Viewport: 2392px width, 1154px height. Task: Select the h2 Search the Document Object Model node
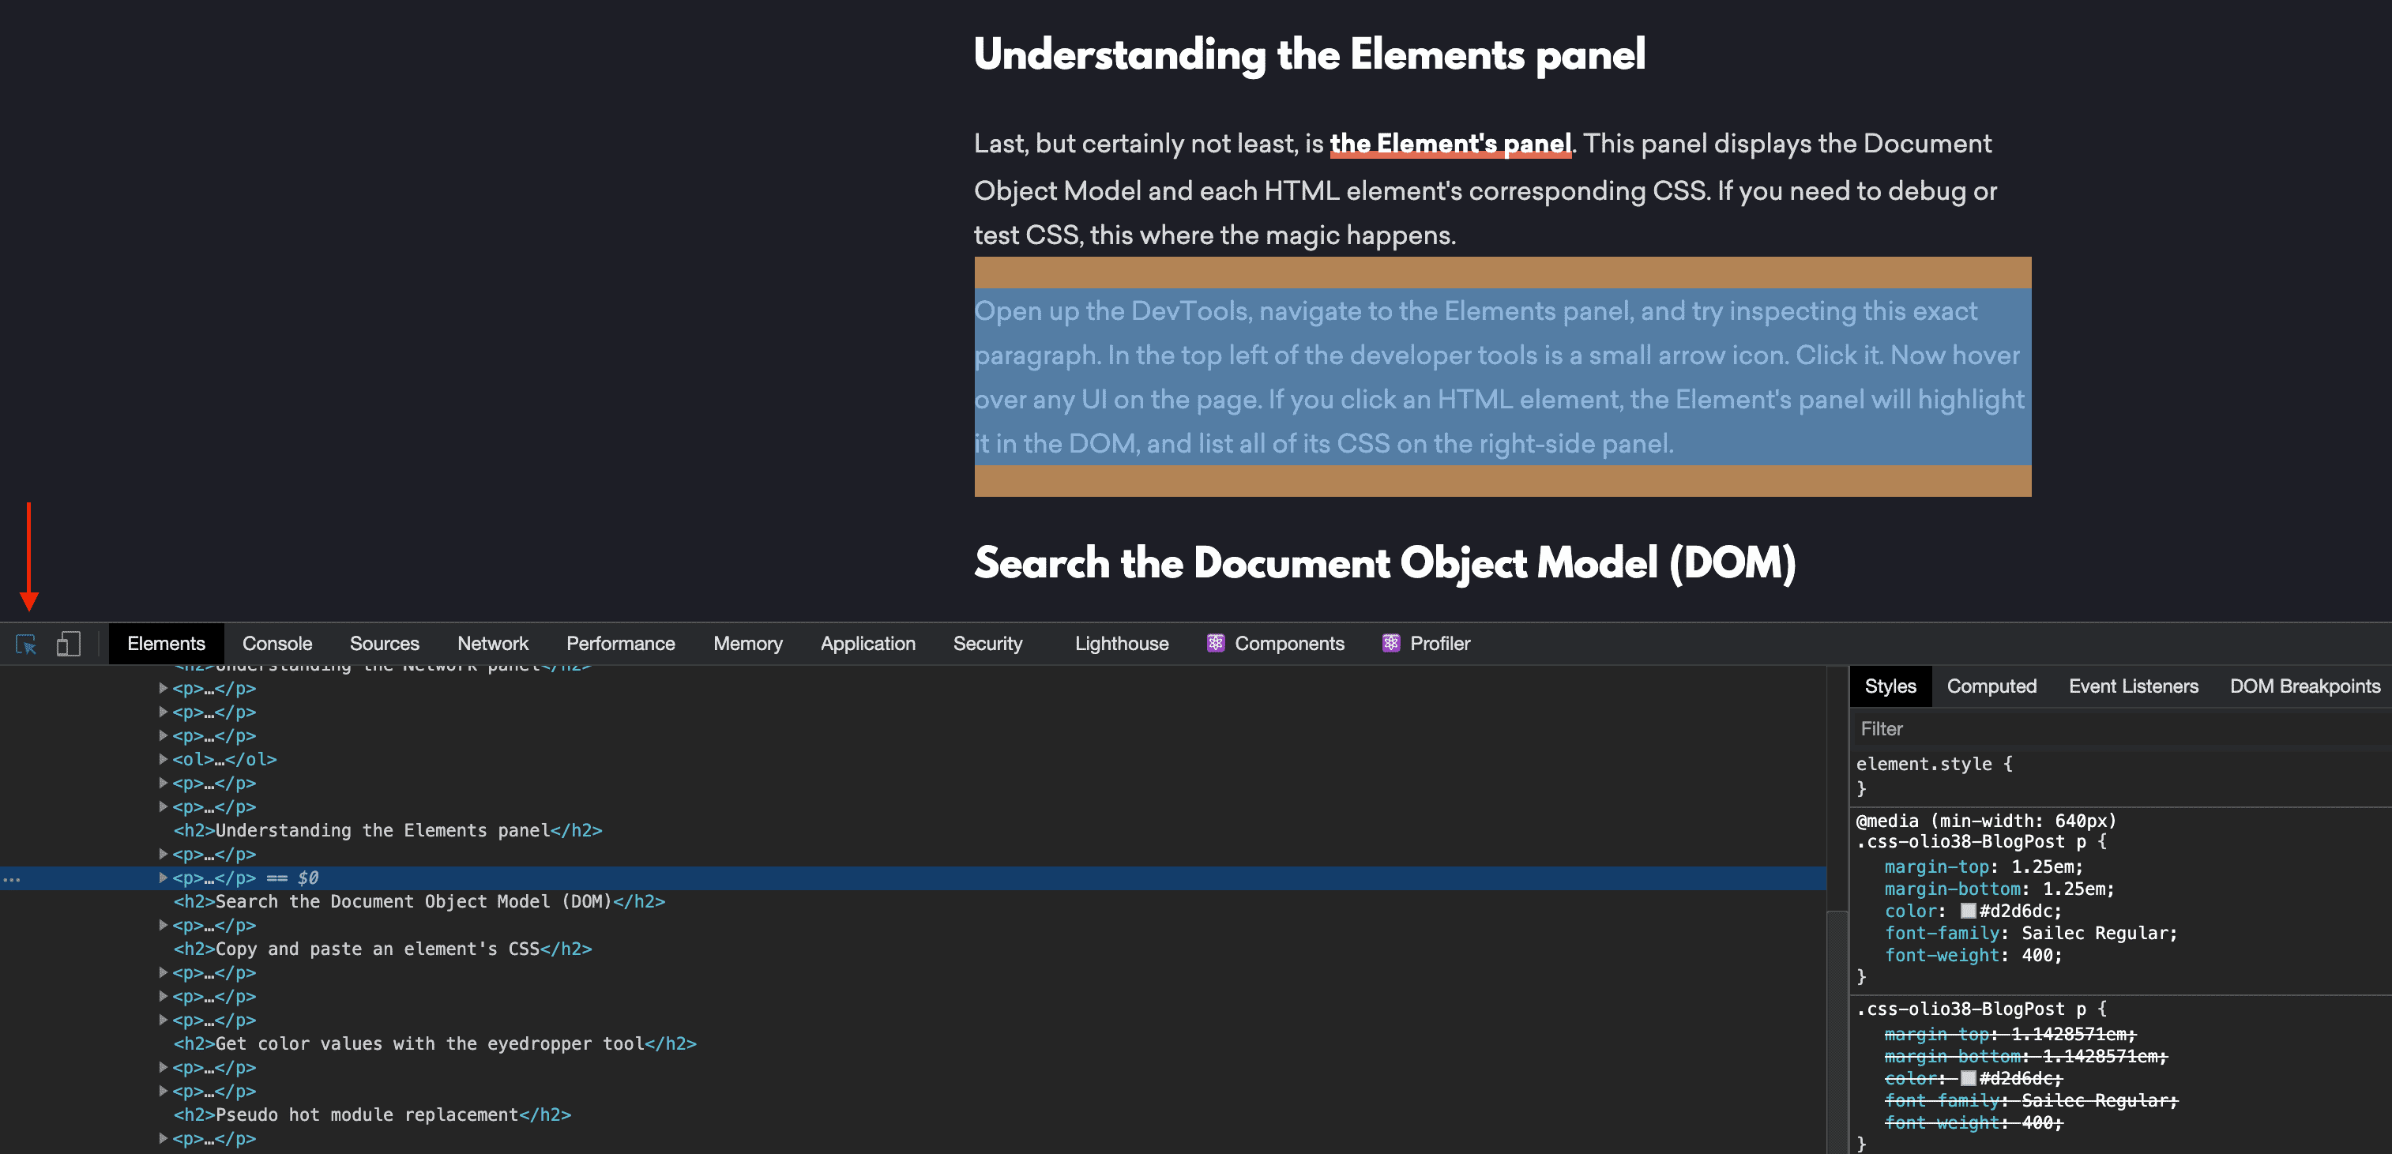(419, 901)
